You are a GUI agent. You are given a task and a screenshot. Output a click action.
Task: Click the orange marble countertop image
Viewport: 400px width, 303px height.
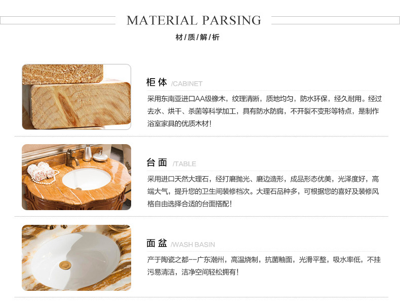(x=76, y=177)
